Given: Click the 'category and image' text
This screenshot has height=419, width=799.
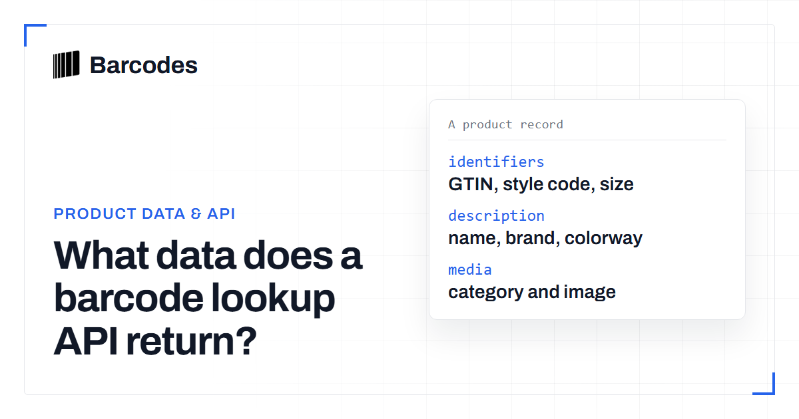Looking at the screenshot, I should click(532, 292).
